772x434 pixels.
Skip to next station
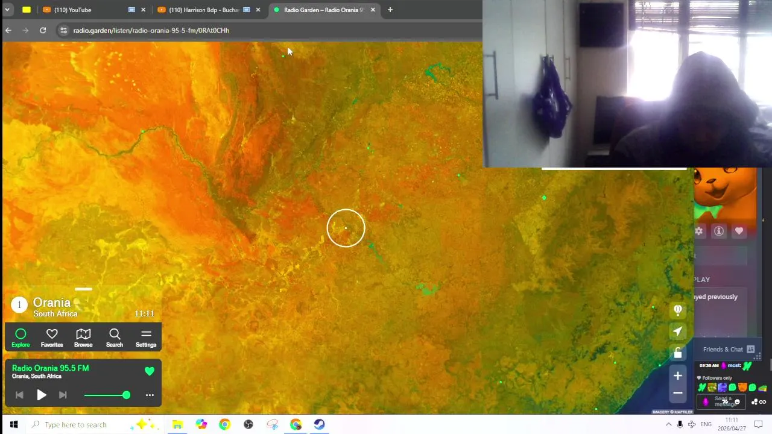63,395
